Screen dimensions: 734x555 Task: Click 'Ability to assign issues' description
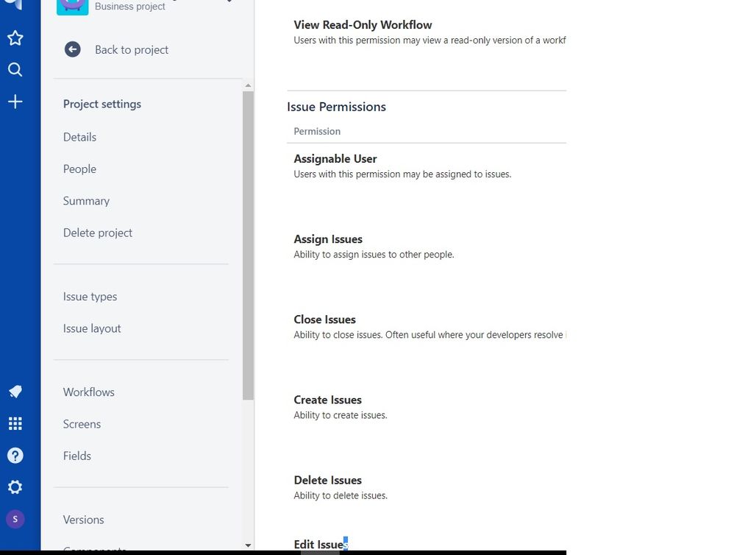374,255
